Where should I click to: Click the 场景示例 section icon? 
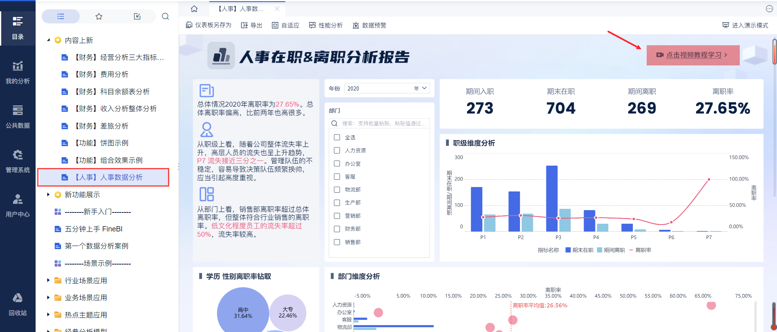pyautogui.click(x=58, y=263)
